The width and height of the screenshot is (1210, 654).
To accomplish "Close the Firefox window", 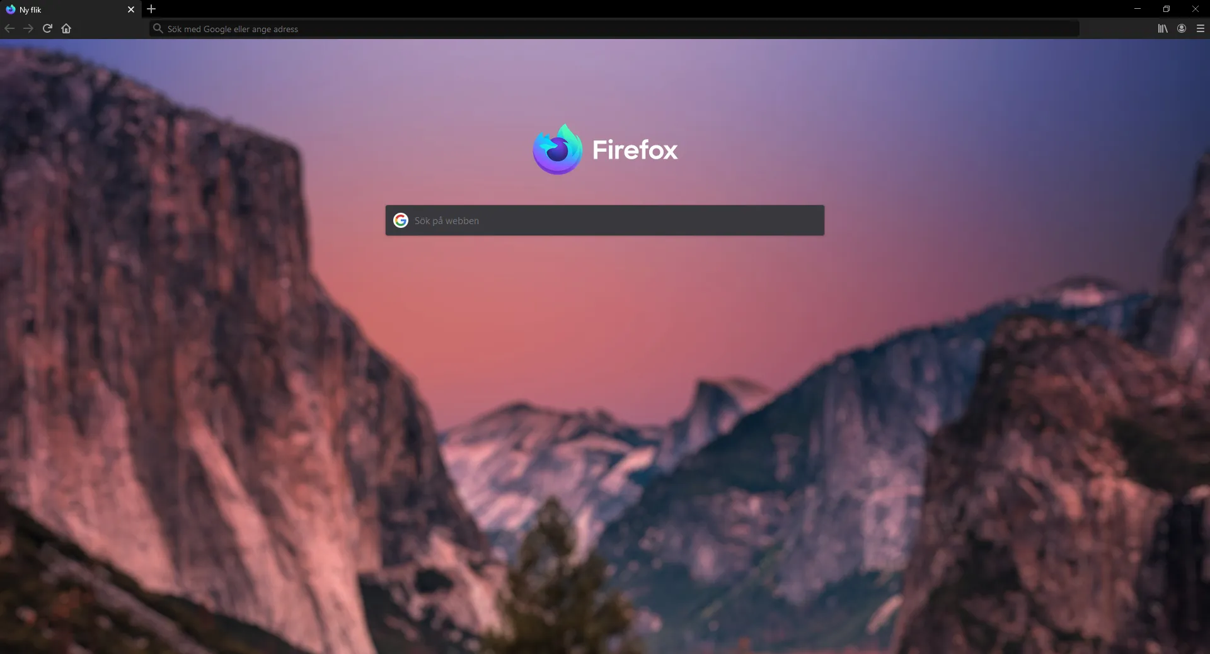I will click(1196, 8).
